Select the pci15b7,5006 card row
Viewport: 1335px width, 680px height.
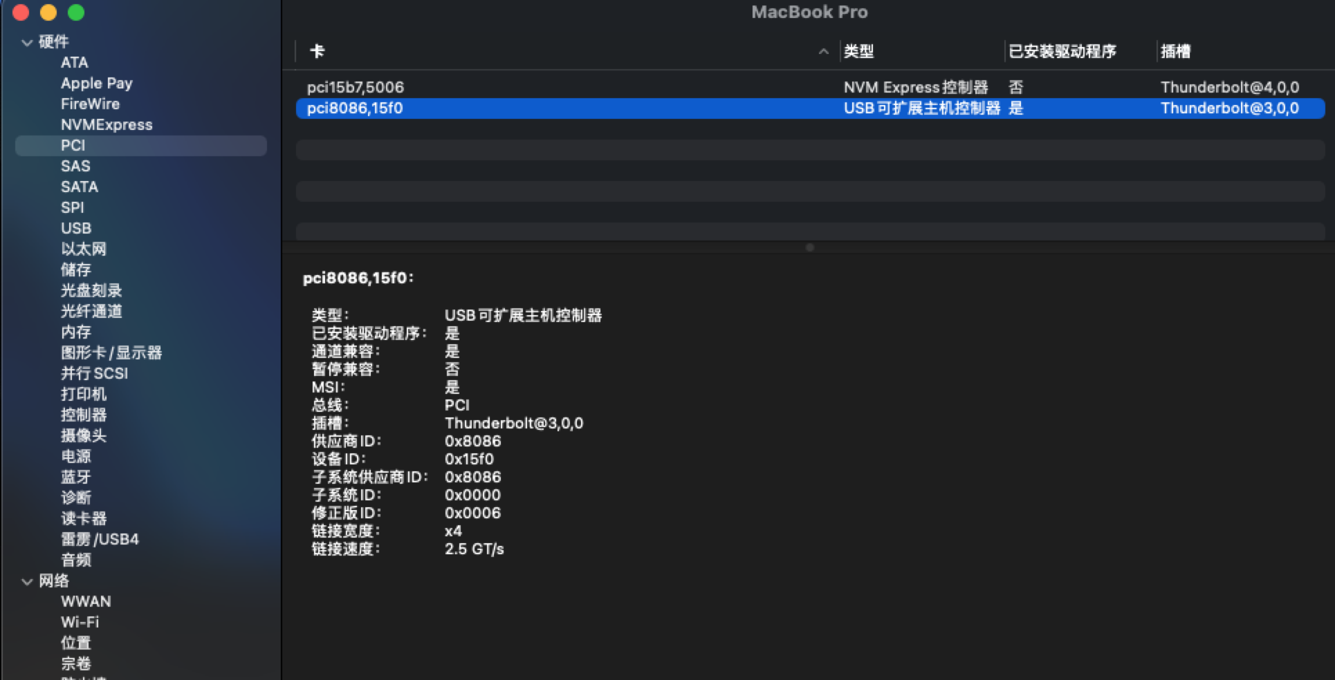coord(810,87)
